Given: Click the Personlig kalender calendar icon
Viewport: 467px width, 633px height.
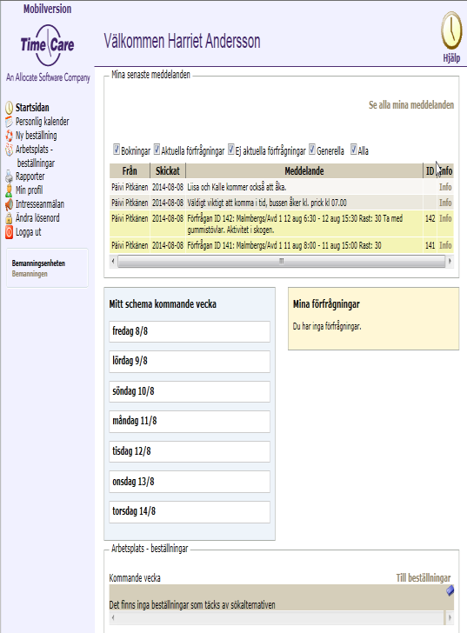Looking at the screenshot, I should [10, 122].
